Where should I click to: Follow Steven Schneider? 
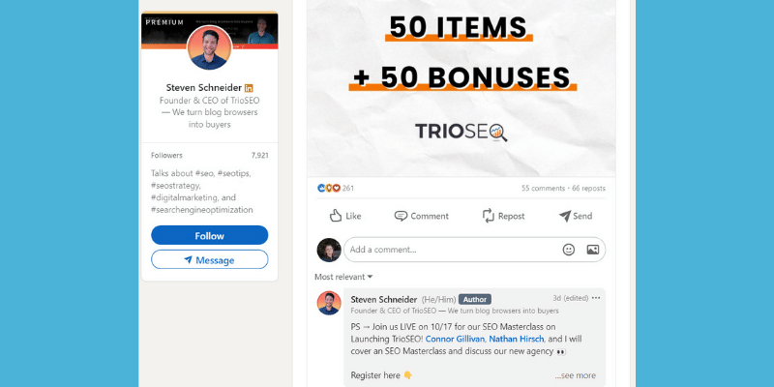click(210, 235)
